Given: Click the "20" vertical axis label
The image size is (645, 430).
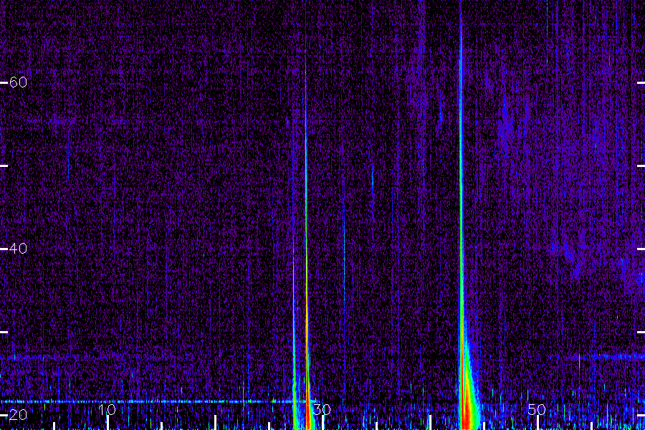Looking at the screenshot, I should (x=18, y=415).
